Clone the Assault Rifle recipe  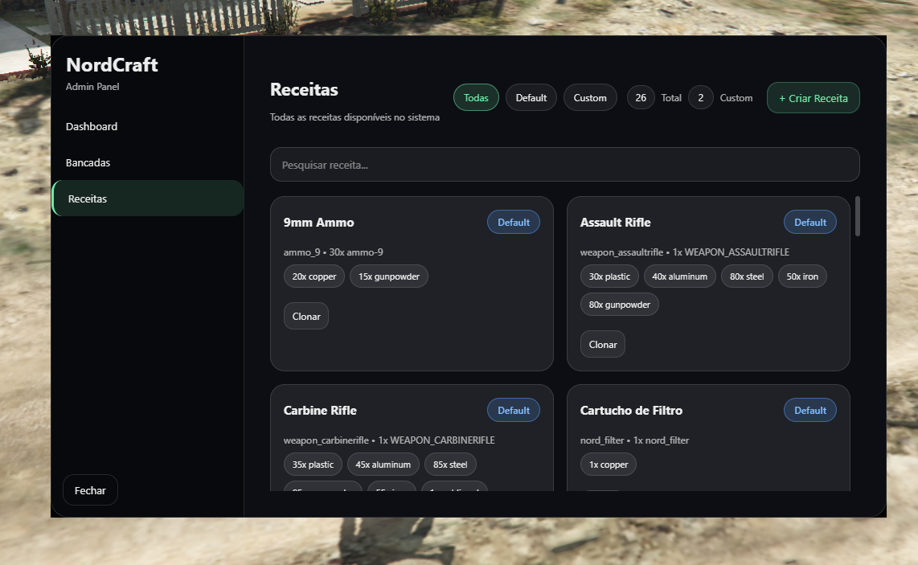coord(603,344)
